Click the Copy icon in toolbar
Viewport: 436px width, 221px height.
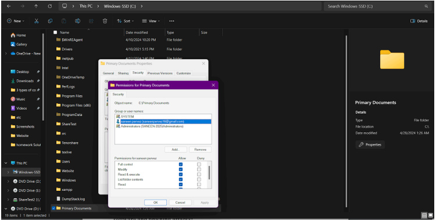click(50, 21)
